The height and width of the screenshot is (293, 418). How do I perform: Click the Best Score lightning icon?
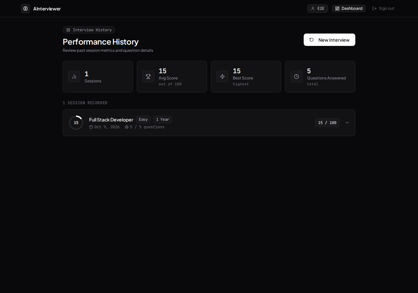[222, 77]
